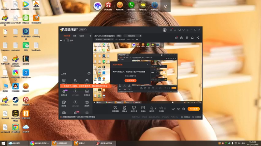Launch the 呼叫网管 phone shortcut in the top dock
261x146 pixels.
pos(131,6)
